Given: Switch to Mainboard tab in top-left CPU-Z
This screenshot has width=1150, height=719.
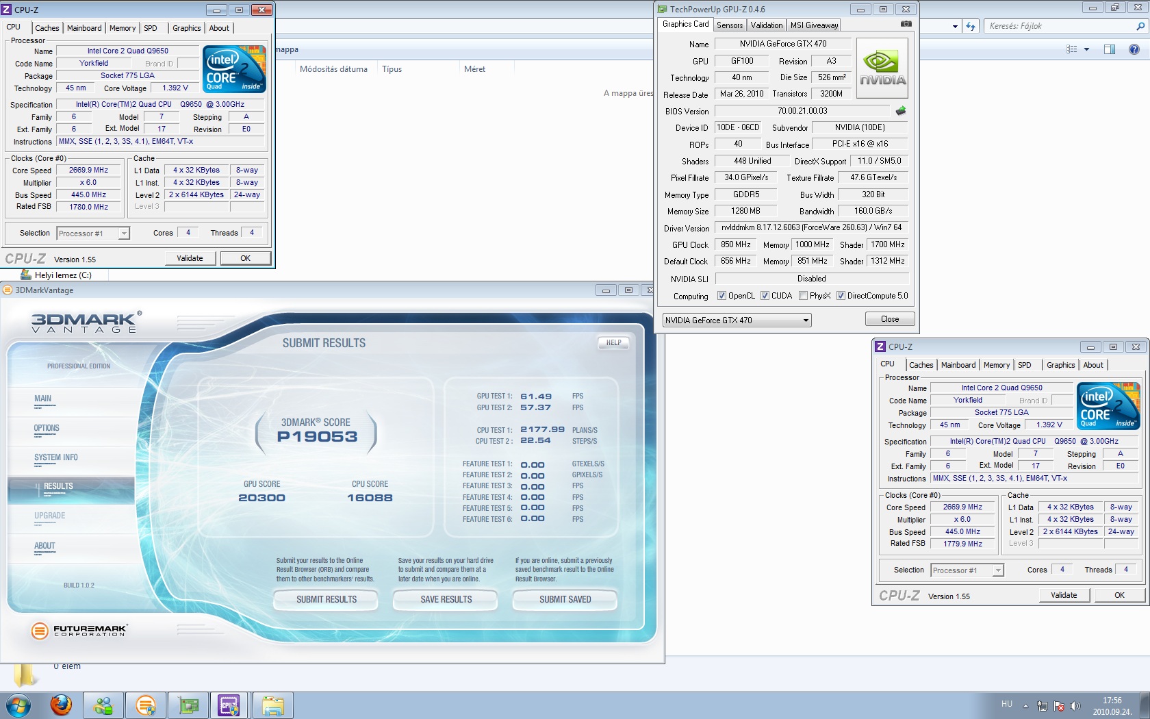Looking at the screenshot, I should pyautogui.click(x=84, y=28).
